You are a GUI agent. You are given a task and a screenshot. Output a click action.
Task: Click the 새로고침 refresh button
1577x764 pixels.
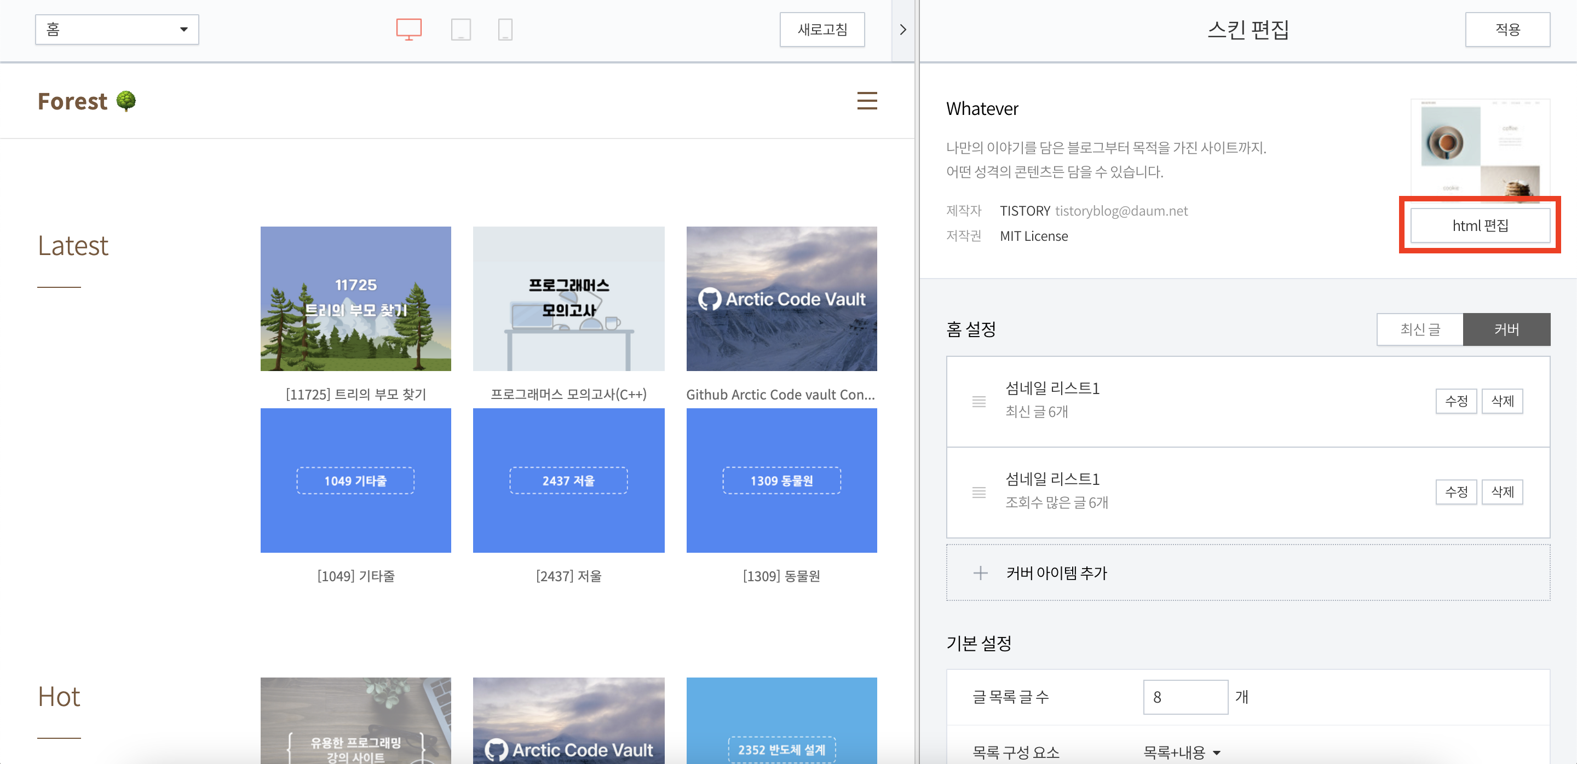[x=821, y=30]
